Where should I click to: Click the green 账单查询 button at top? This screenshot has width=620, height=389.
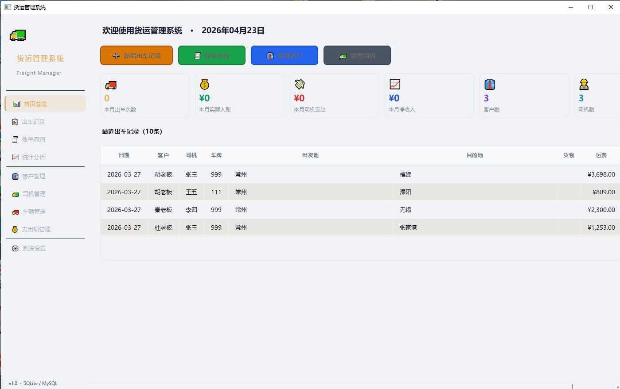click(x=212, y=56)
